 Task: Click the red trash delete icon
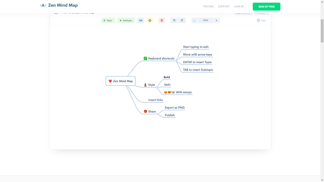(162, 20)
